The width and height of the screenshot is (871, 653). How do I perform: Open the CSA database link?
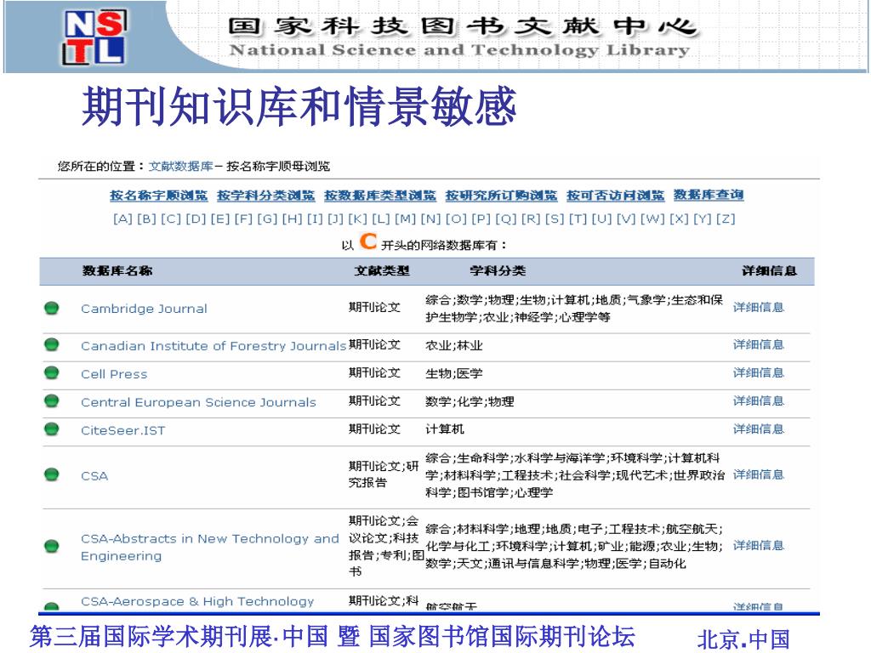tap(94, 476)
